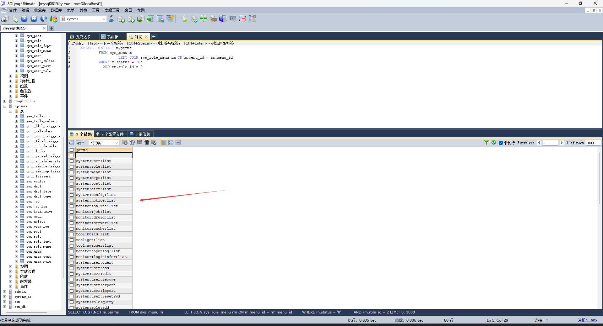Click the Execute all queries button
The width and height of the screenshot is (603, 326).
click(34, 19)
